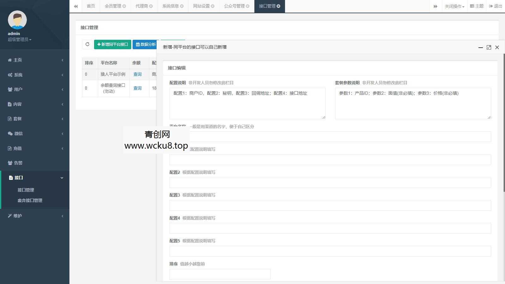Screen dimensions: 505x284
Task: Click the refresh icon above the table
Action: [x=87, y=44]
